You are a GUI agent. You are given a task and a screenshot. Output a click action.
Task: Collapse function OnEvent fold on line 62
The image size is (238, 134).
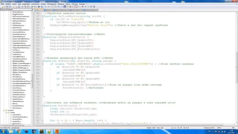(x=43, y=61)
